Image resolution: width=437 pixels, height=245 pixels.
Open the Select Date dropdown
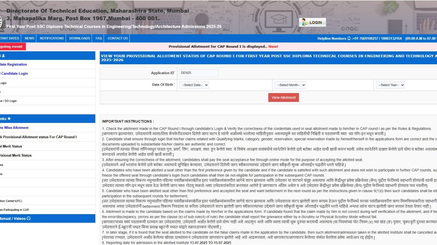click(194, 85)
